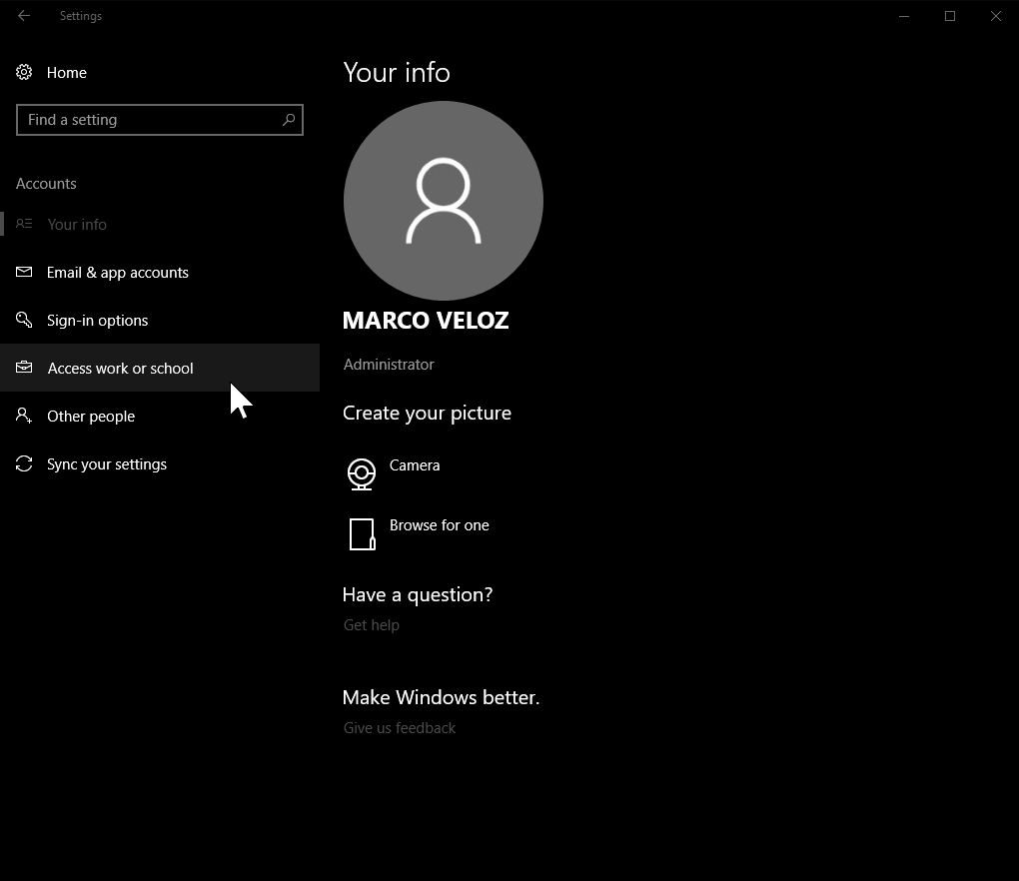Click inside the Find a setting box
This screenshot has height=881, width=1019.
pyautogui.click(x=150, y=120)
